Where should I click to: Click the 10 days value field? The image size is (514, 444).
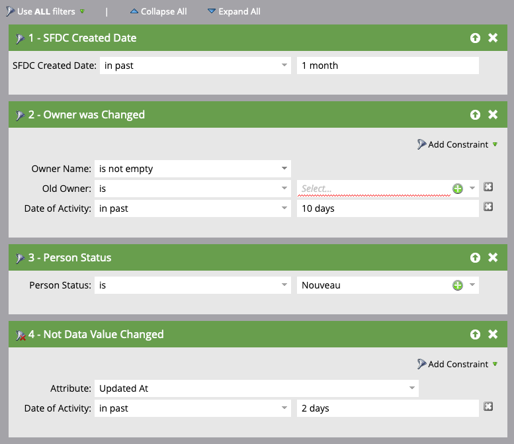pyautogui.click(x=387, y=208)
